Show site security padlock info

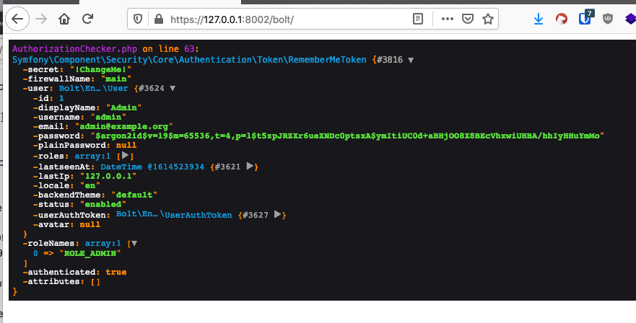(159, 19)
